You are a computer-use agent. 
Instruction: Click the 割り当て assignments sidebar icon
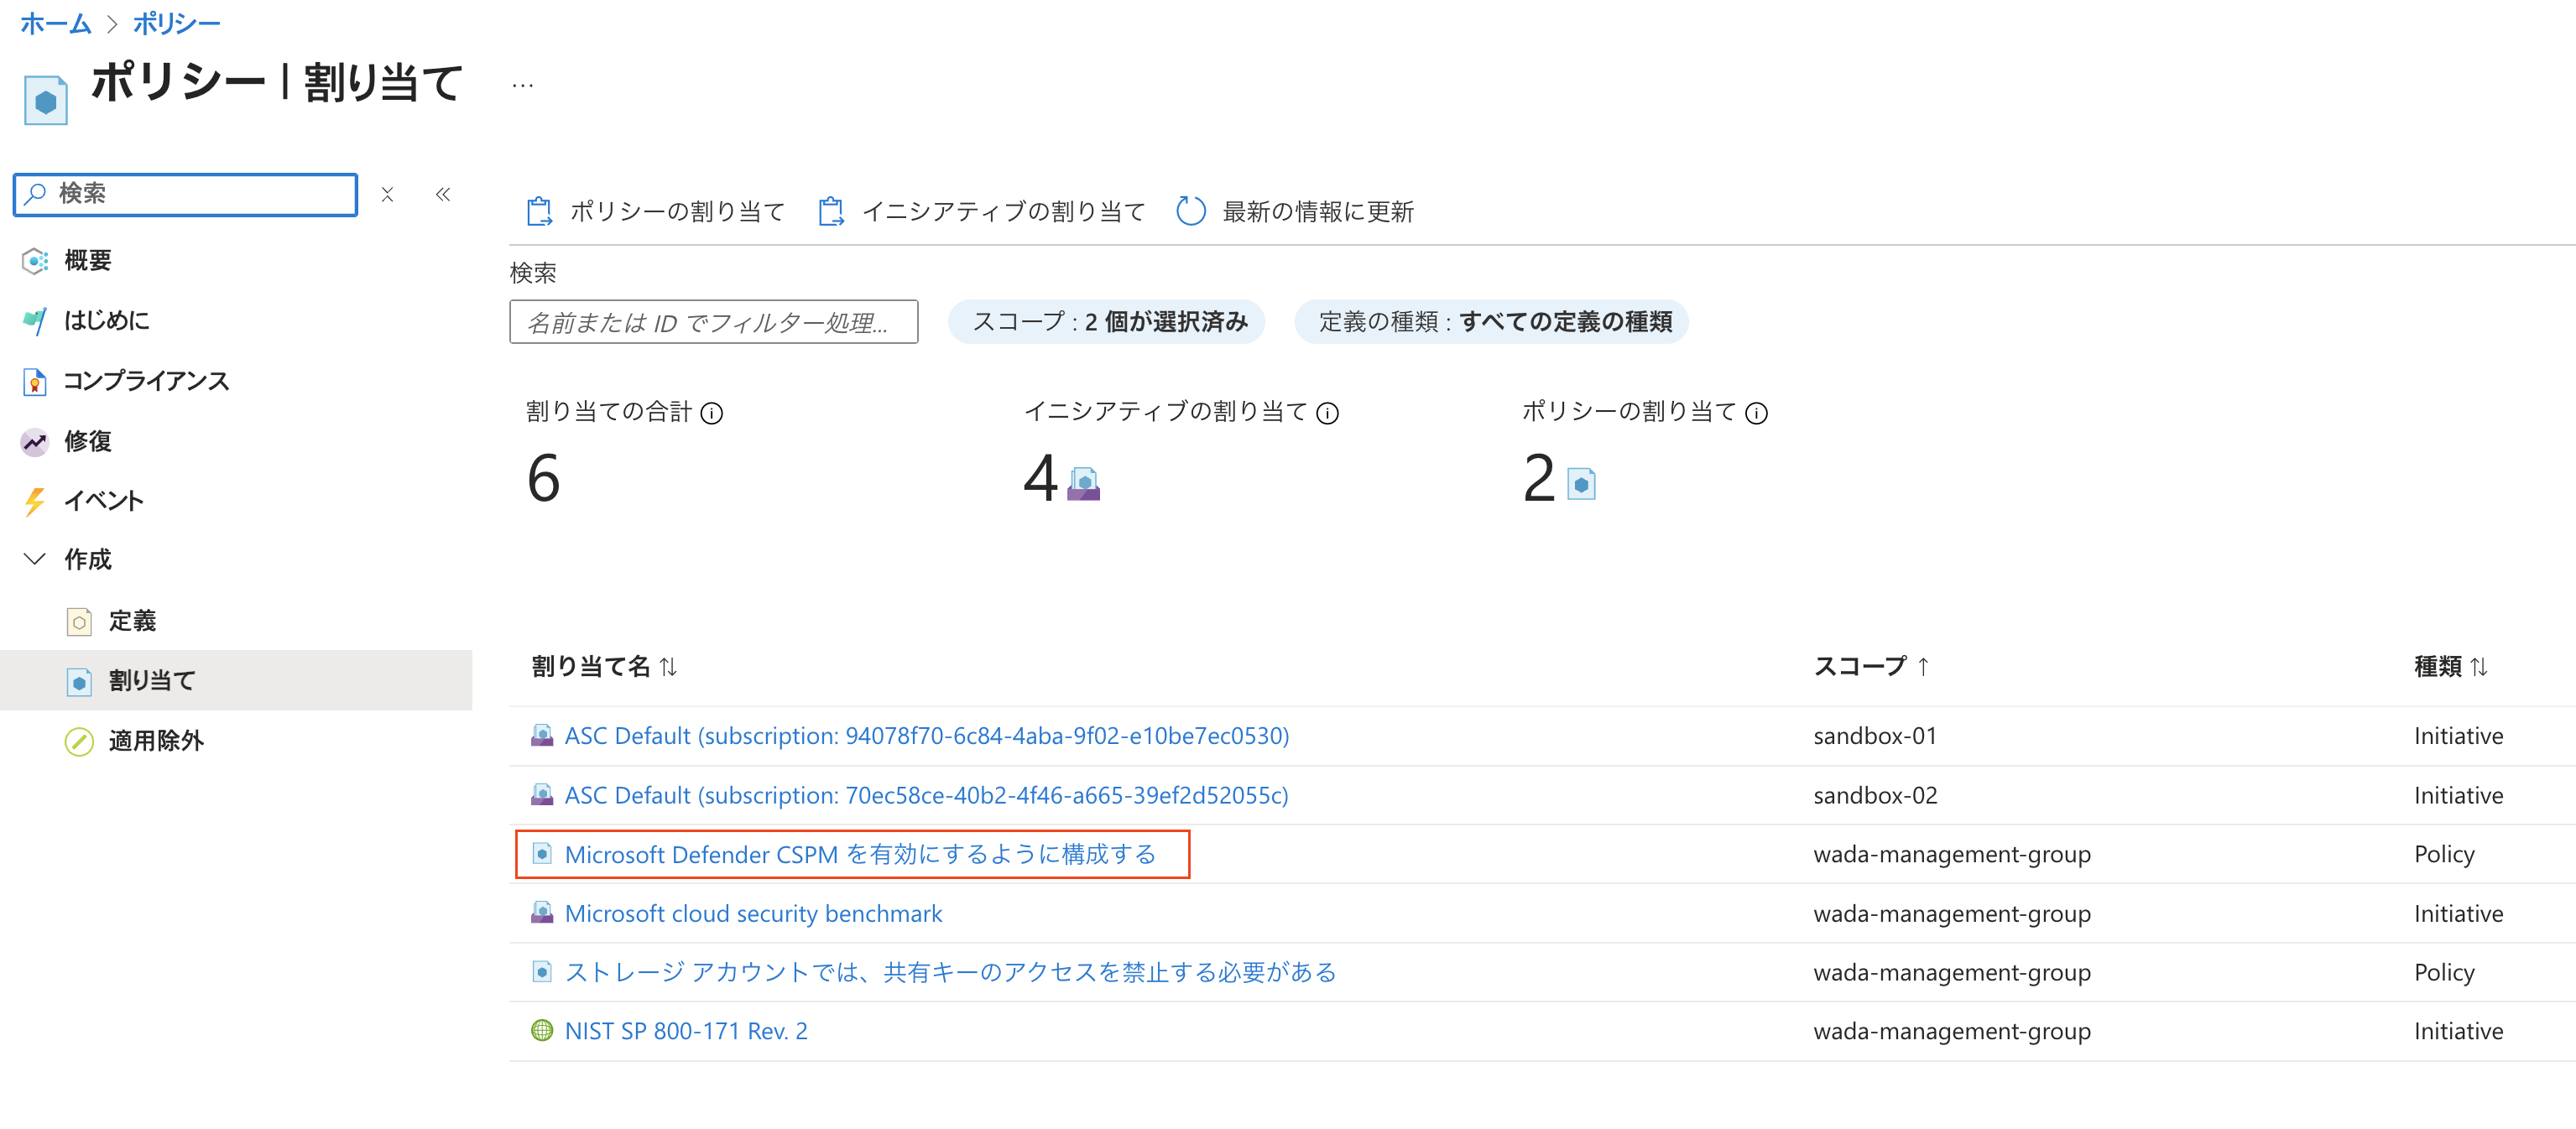(79, 681)
